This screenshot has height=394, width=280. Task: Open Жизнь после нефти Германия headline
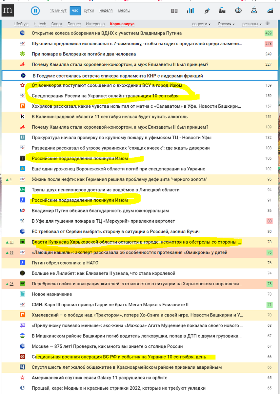pos(119,179)
